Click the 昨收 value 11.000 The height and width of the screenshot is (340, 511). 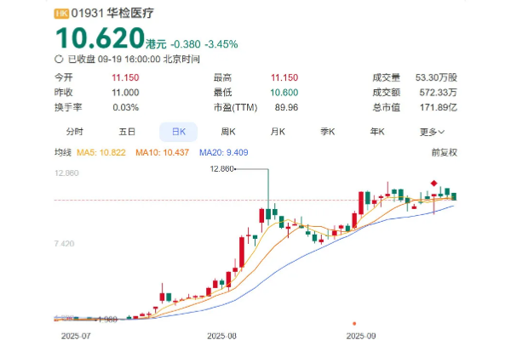click(125, 93)
